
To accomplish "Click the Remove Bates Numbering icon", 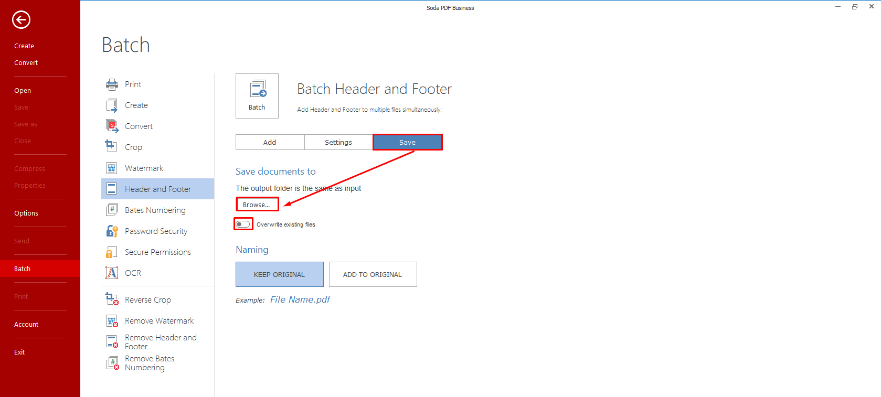I will [x=112, y=363].
